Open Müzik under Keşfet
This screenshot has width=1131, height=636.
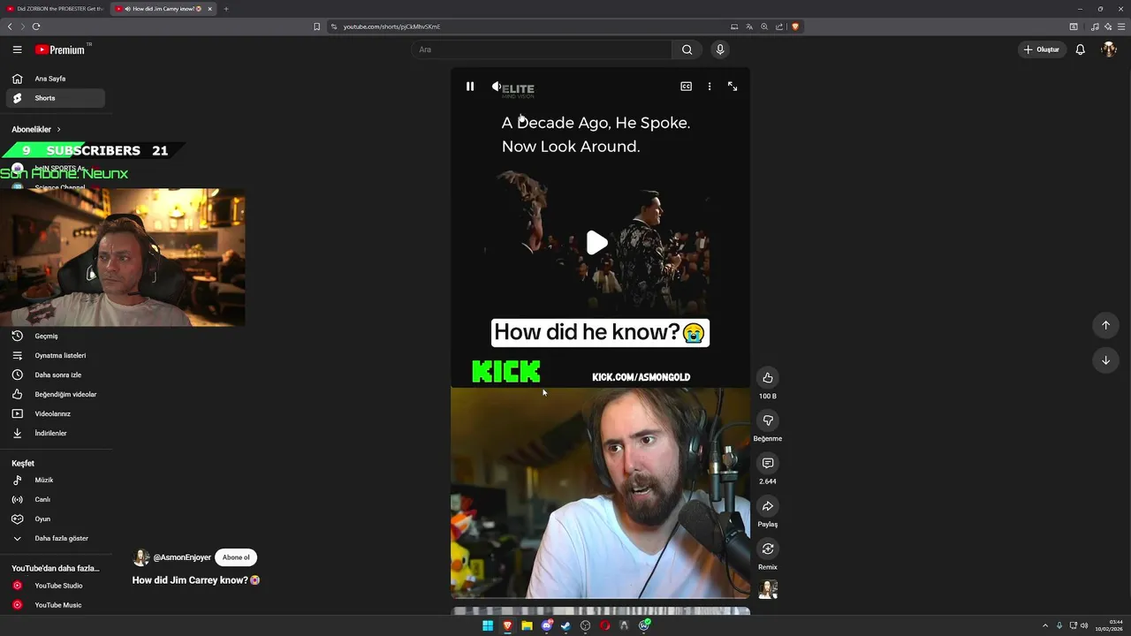tap(57, 480)
